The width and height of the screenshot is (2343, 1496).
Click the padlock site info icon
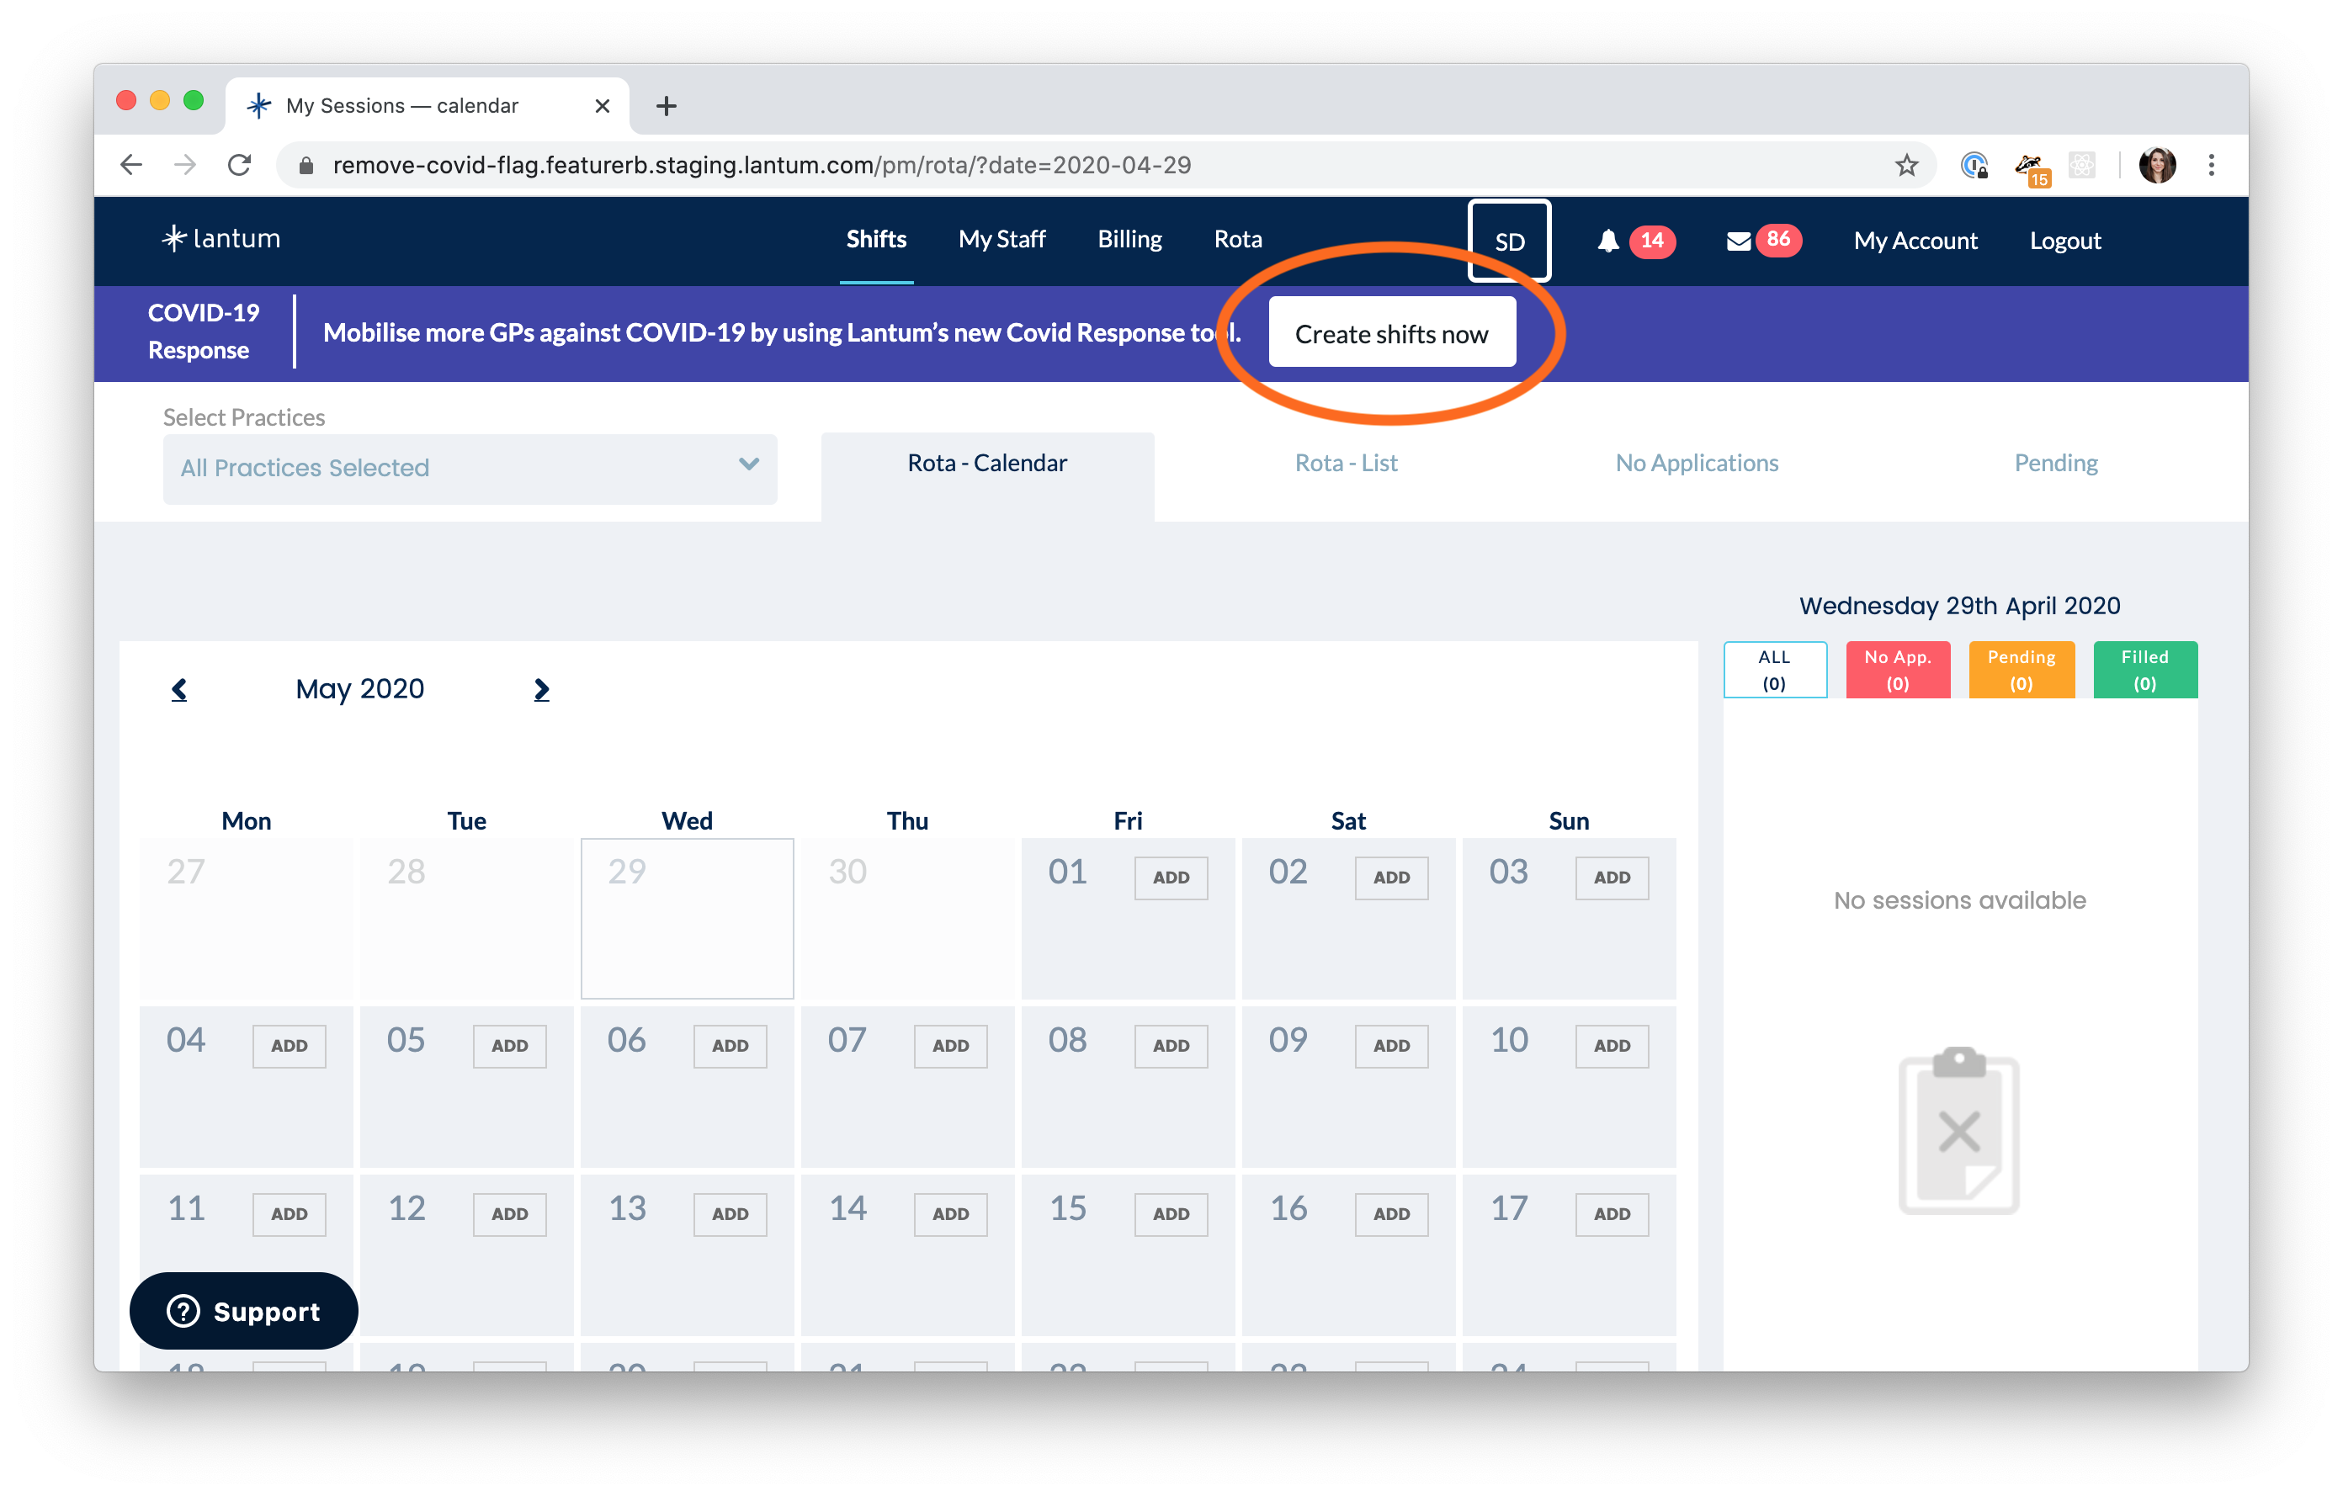point(305,166)
